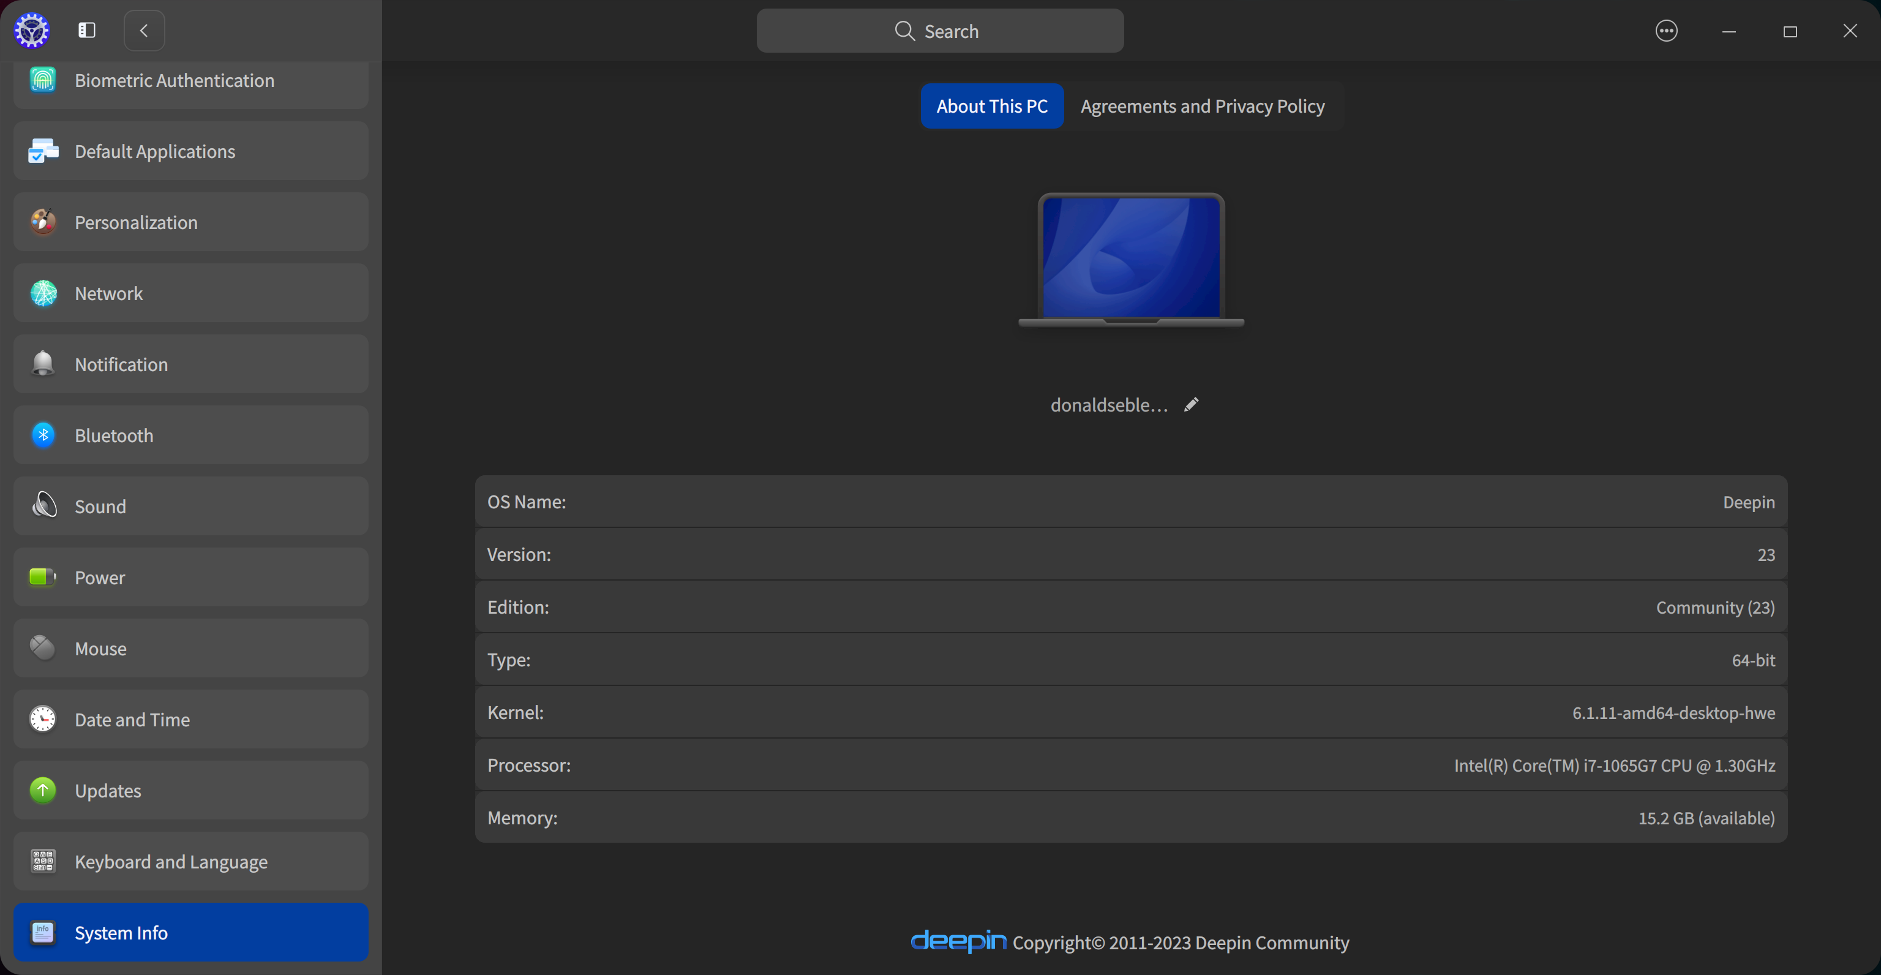Edit the computer name with the pencil icon
Screen dimensions: 1881x975
(x=1191, y=405)
